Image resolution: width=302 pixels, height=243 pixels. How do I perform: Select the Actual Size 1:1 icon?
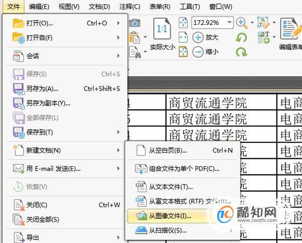(x=162, y=29)
